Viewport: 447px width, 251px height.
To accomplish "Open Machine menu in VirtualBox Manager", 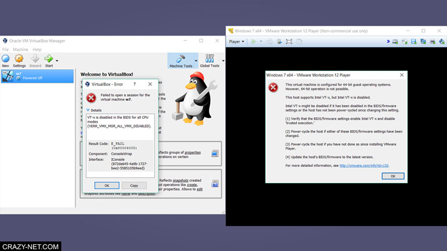I will click(21, 49).
